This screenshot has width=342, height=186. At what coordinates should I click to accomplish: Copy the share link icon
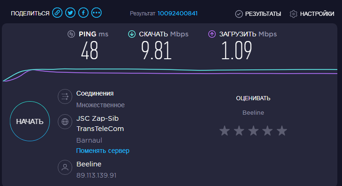(57, 13)
